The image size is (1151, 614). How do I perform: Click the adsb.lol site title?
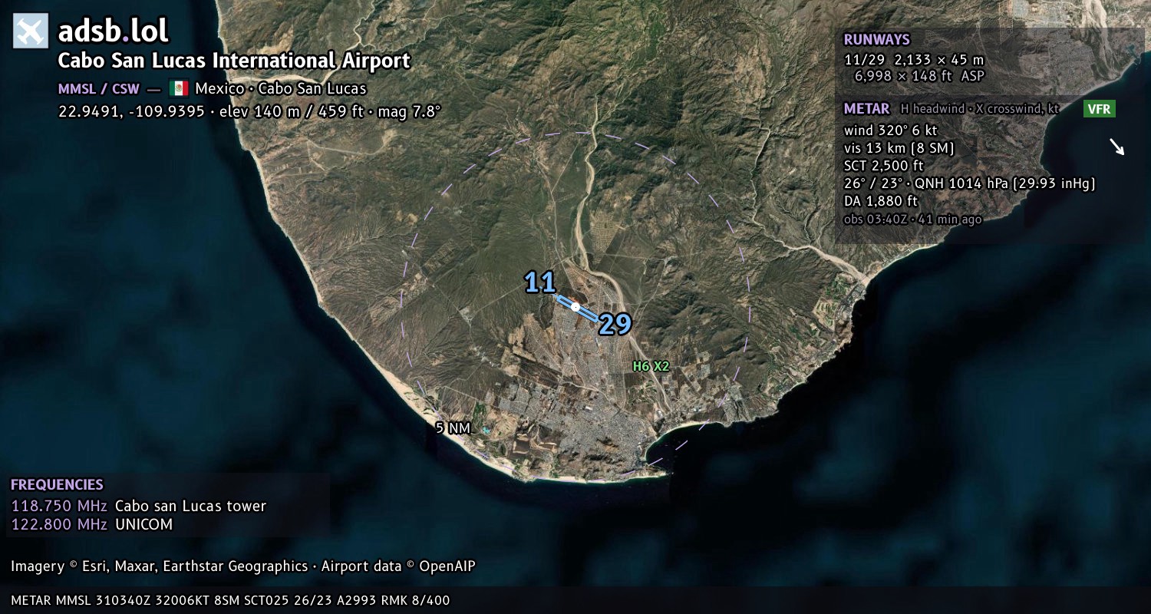114,31
